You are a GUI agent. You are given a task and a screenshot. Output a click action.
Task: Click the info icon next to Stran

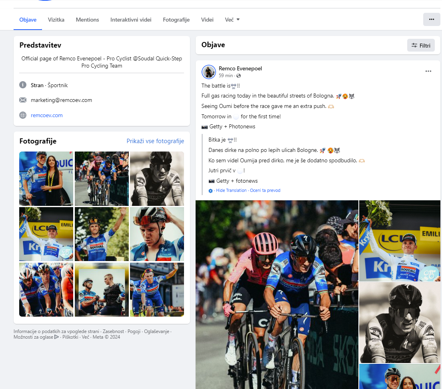(23, 85)
